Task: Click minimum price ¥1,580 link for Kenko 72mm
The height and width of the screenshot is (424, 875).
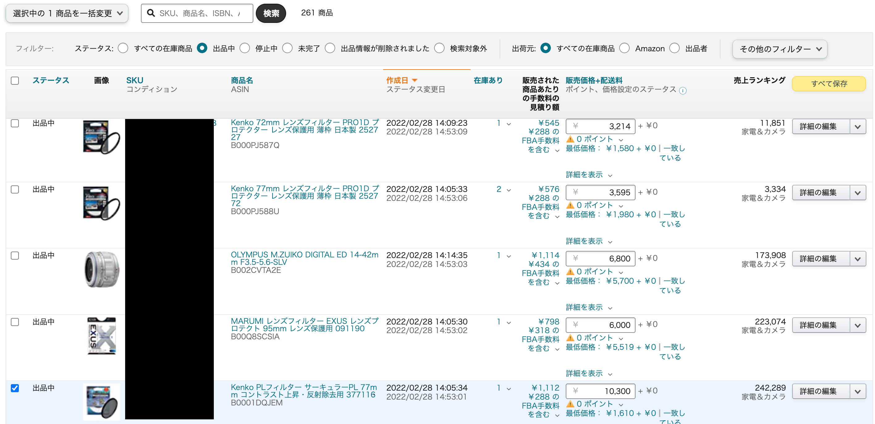Action: 631,148
